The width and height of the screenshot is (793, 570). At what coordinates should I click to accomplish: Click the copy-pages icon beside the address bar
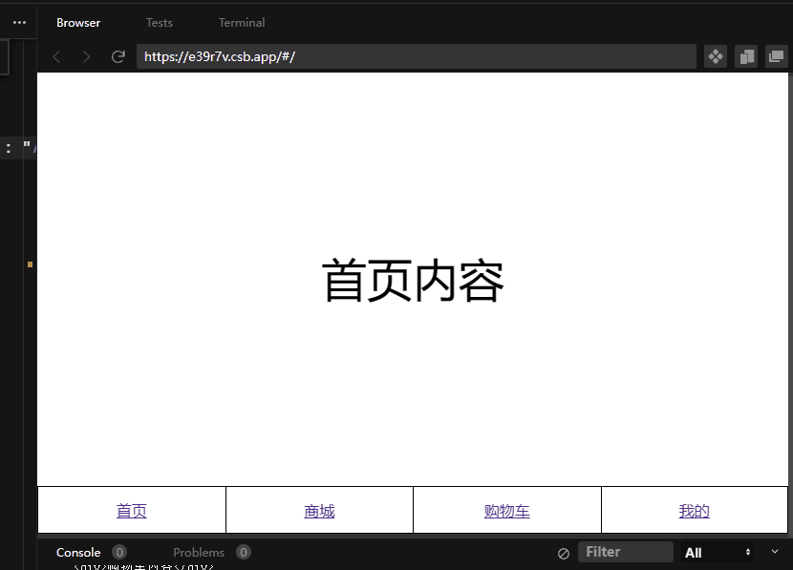746,56
